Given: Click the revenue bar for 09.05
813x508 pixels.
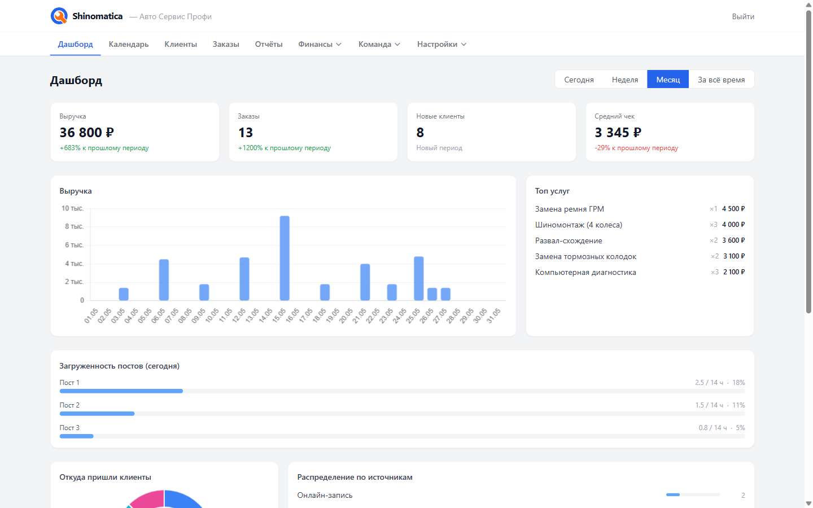Looking at the screenshot, I should 204,292.
